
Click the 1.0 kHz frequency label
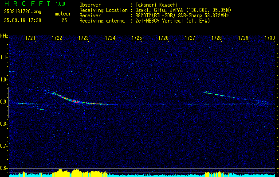pyautogui.click(x=4, y=80)
